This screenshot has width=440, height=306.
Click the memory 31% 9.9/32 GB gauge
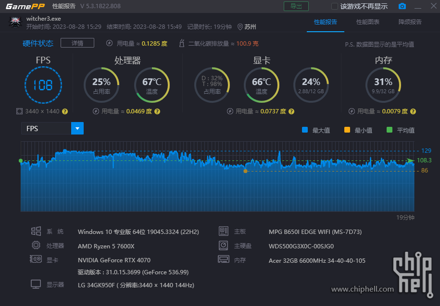pos(383,85)
